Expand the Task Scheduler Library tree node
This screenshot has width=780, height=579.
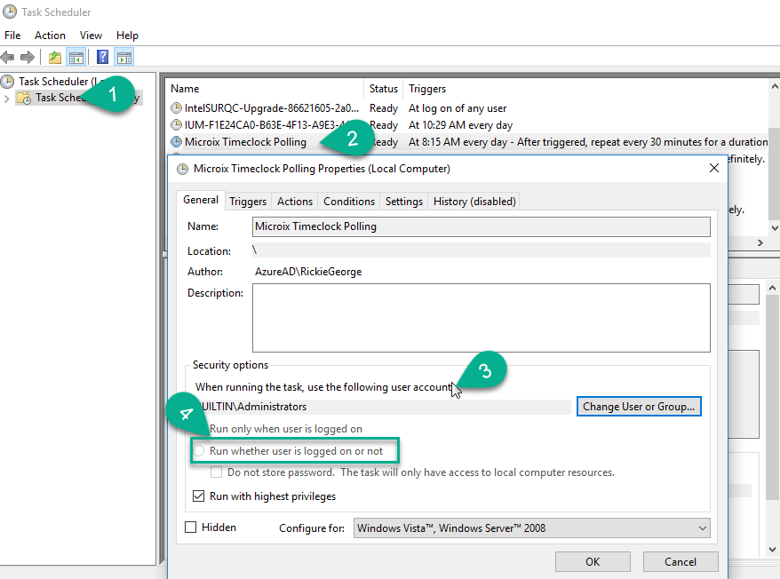[7, 98]
